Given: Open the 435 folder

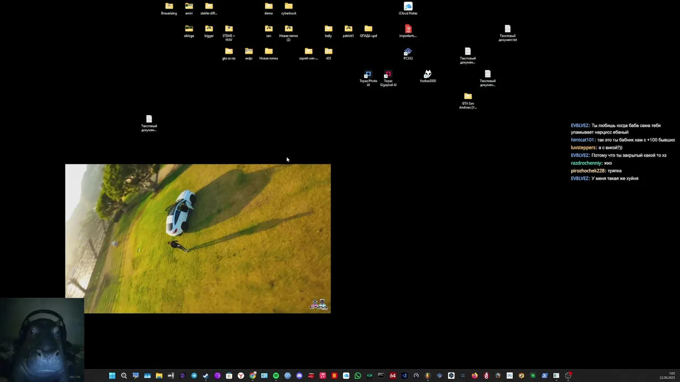Looking at the screenshot, I should [x=328, y=54].
